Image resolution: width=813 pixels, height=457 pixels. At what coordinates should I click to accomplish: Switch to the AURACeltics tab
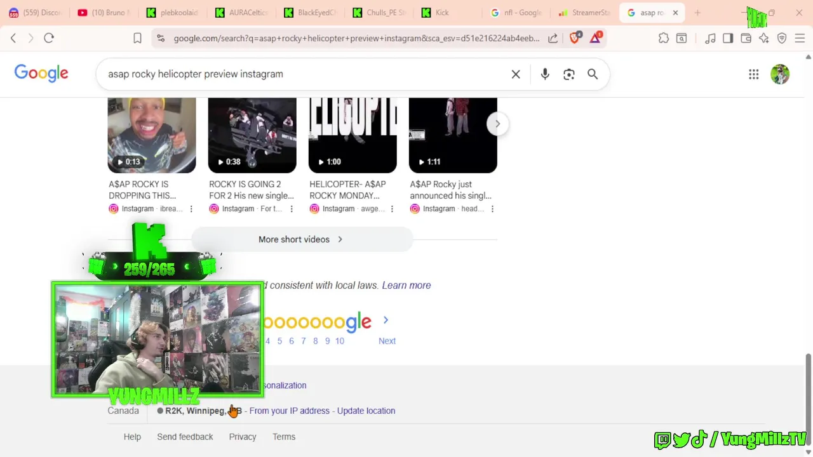241,13
